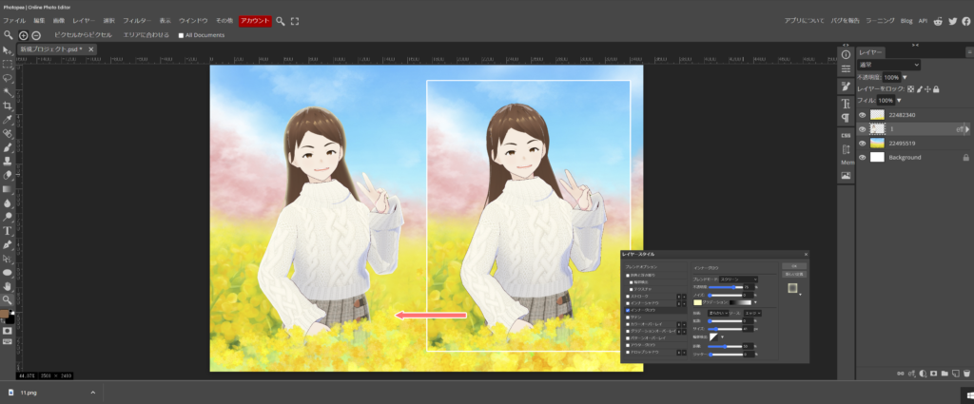Expand effects arrow on layer 1
974x404 pixels.
point(968,129)
